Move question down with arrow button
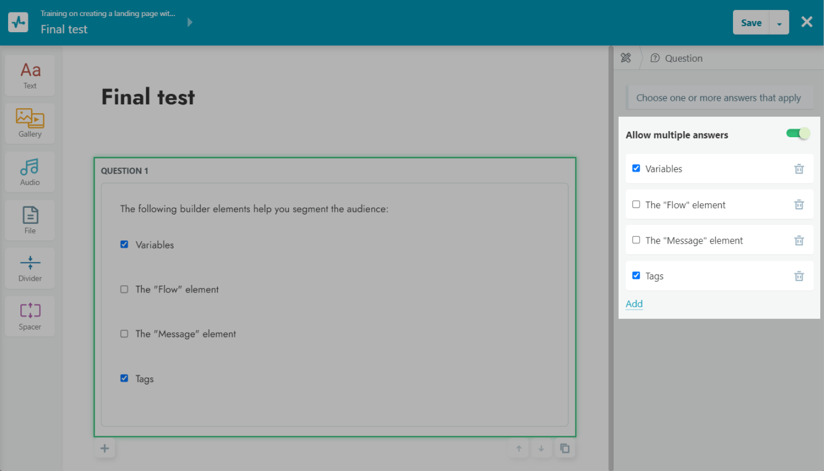 click(541, 449)
